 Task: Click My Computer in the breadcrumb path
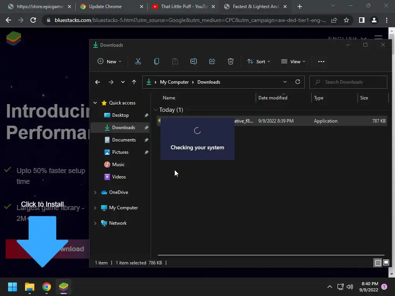click(174, 82)
